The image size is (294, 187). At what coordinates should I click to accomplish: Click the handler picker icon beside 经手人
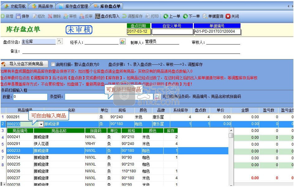click(x=123, y=41)
